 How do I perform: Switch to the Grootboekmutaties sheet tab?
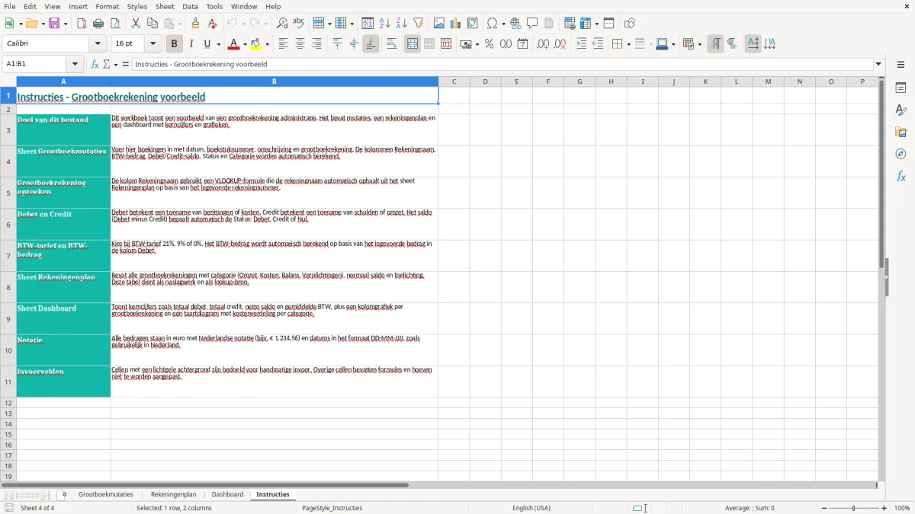(105, 495)
